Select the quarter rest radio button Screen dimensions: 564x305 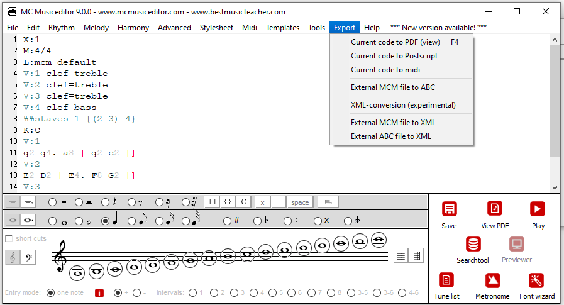(x=105, y=202)
